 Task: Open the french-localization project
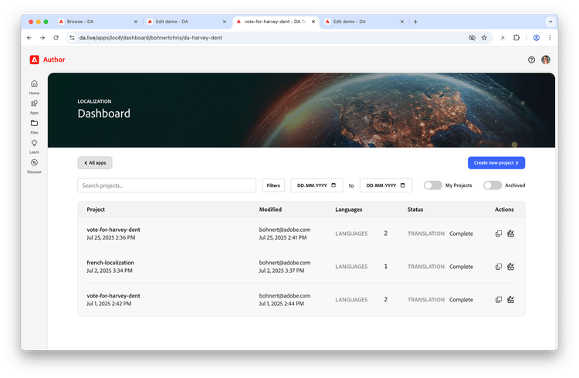(110, 263)
